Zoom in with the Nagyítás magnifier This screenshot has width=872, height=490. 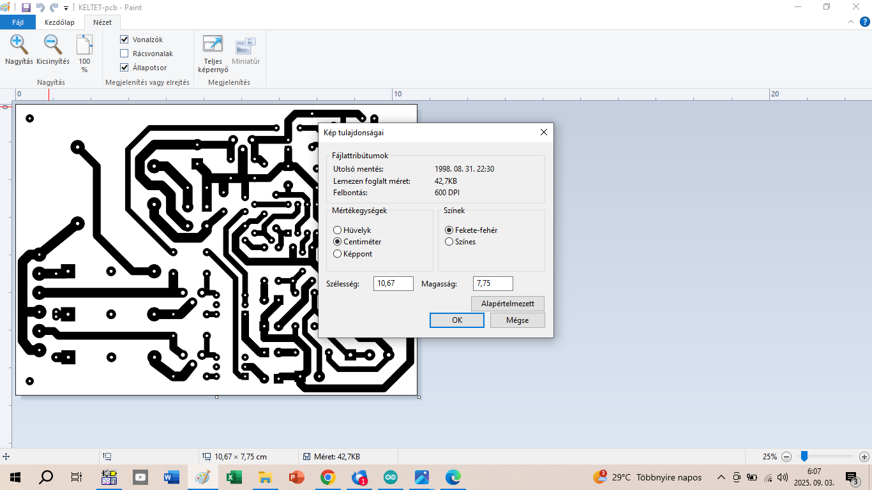click(19, 50)
